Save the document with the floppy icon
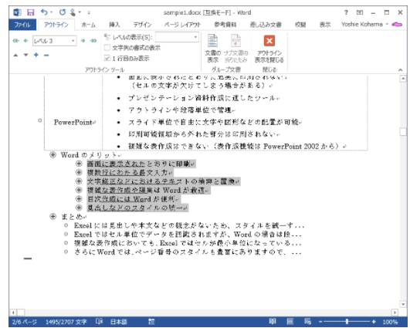Image resolution: width=410 pixels, height=328 pixels. coord(31,12)
